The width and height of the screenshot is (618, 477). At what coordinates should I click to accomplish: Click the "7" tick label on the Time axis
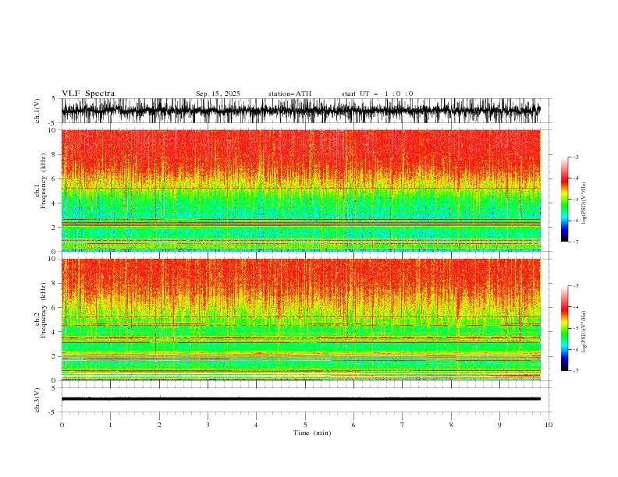pos(403,425)
